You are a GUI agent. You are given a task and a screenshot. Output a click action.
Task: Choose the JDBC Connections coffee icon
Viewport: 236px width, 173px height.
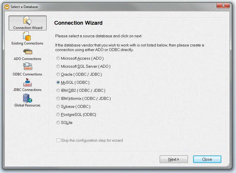(x=27, y=83)
